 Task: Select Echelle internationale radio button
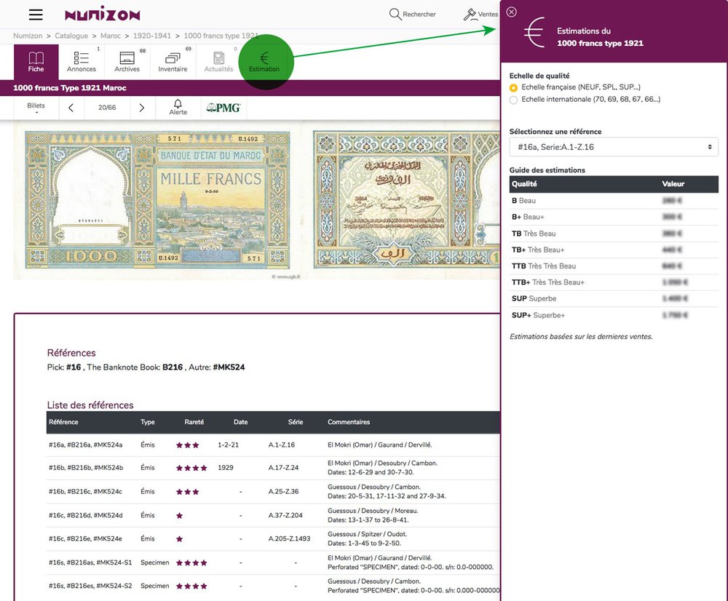(x=513, y=100)
